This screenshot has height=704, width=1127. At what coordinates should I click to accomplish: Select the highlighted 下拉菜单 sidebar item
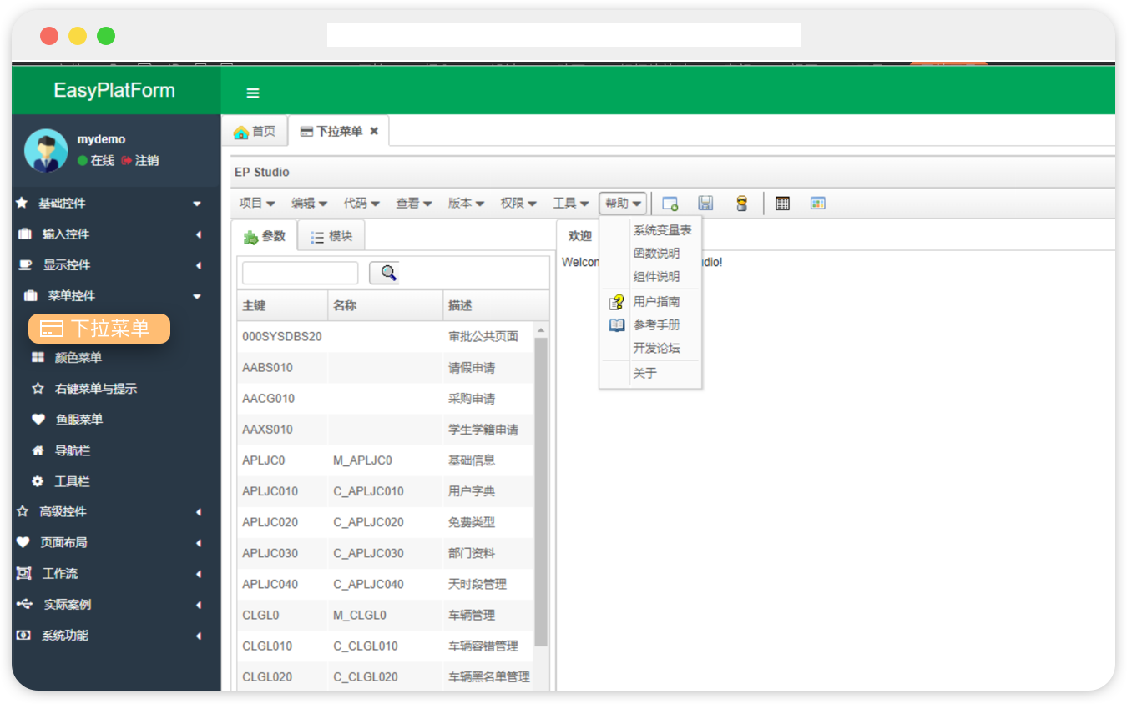pyautogui.click(x=99, y=329)
